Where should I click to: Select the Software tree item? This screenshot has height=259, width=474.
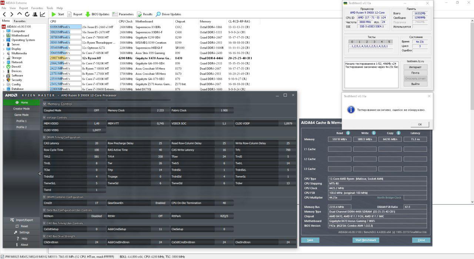coord(17,75)
